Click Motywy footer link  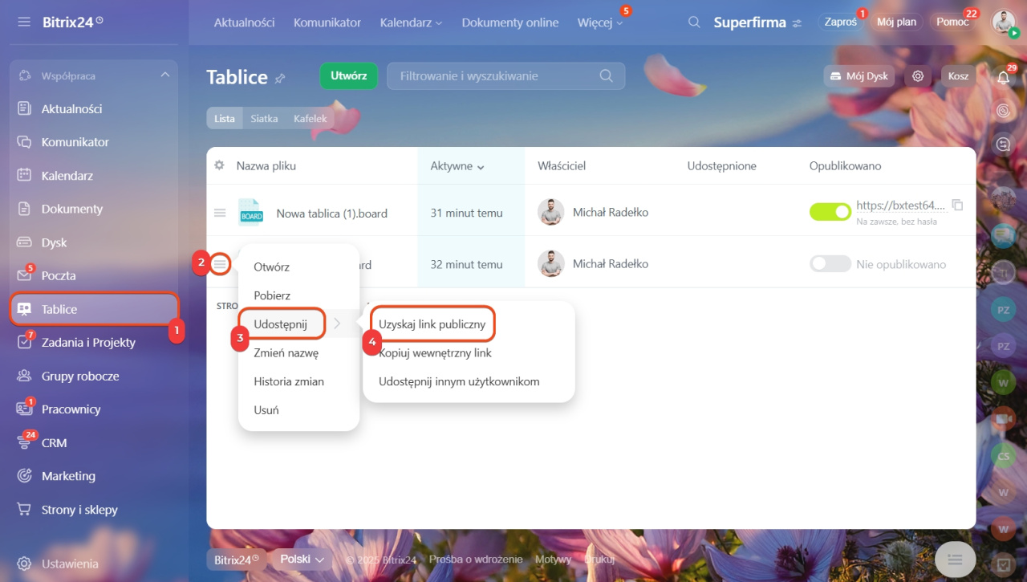(x=553, y=560)
